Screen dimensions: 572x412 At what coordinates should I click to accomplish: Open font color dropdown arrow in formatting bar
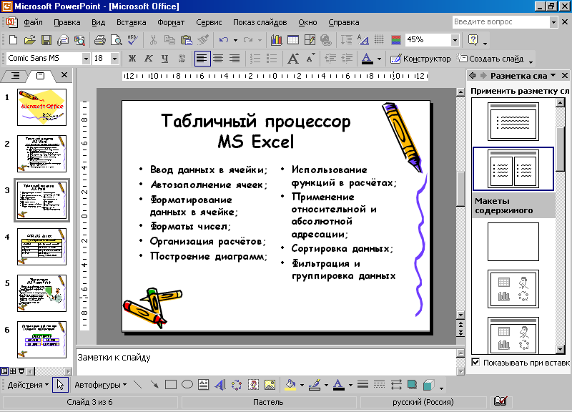380,59
